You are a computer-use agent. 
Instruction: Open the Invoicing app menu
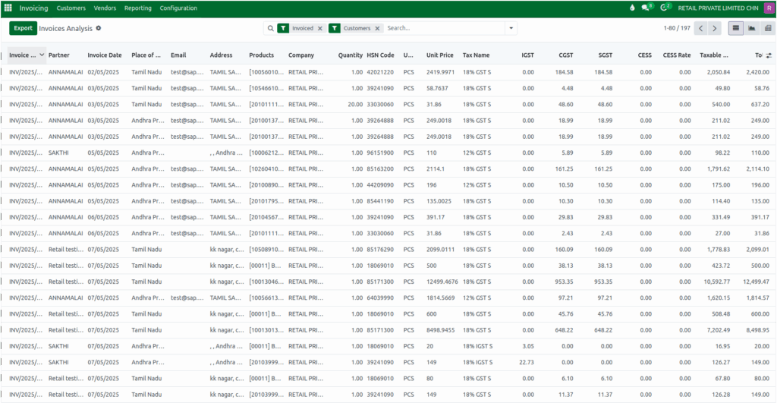33,8
